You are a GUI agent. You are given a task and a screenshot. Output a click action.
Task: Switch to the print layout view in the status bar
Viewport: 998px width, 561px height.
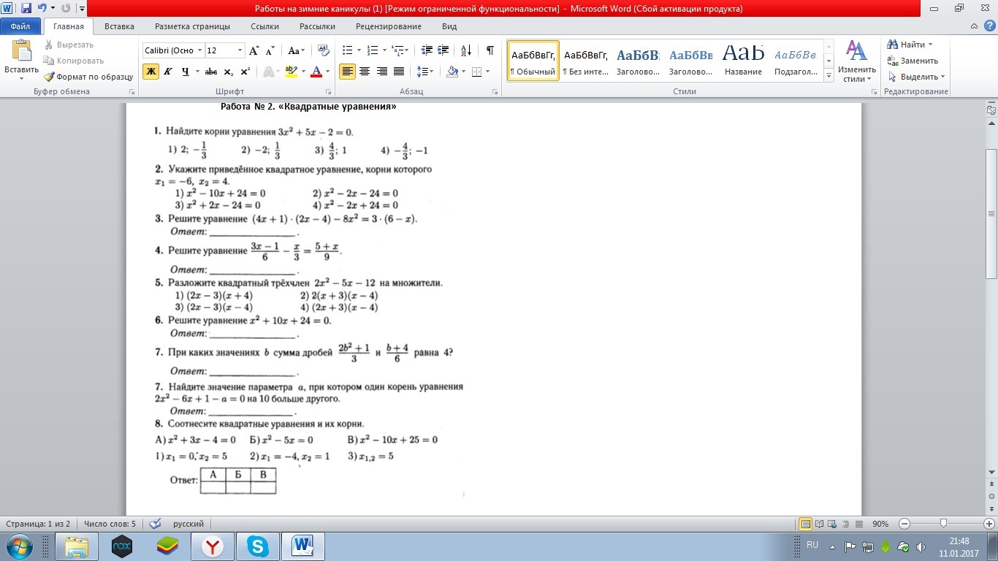(805, 524)
